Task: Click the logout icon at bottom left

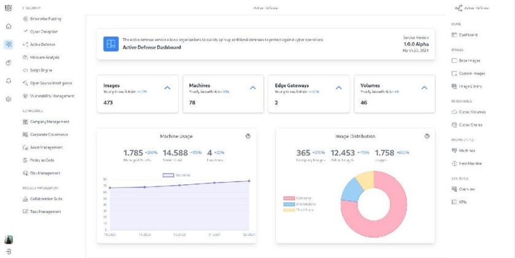Action: pos(8,251)
